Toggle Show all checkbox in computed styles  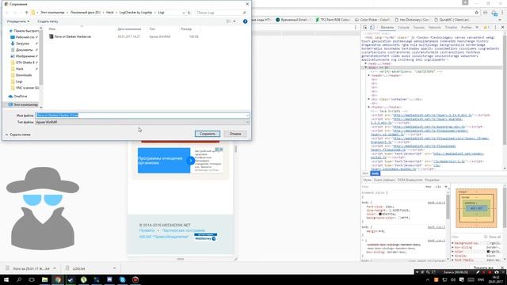pos(486,237)
